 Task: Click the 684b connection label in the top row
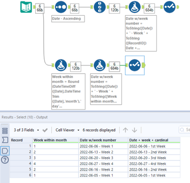pyautogui.click(x=149, y=8)
